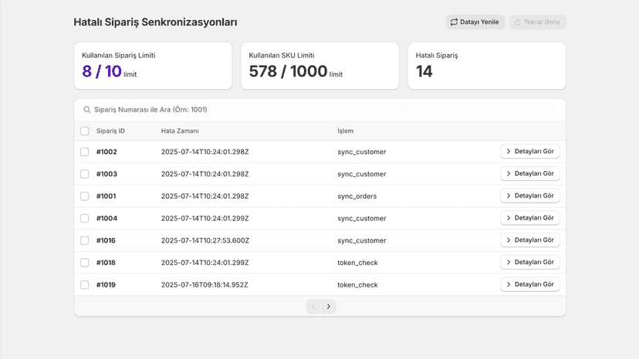Open Detayları Gör for order #1003
The width and height of the screenshot is (639, 359).
point(529,173)
